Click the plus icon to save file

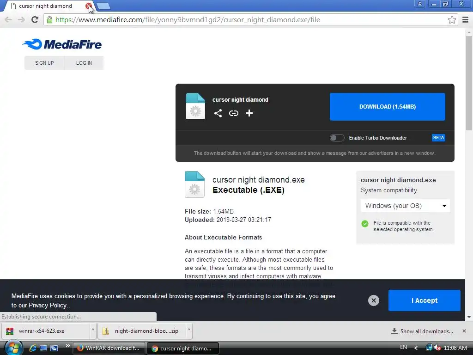(249, 113)
